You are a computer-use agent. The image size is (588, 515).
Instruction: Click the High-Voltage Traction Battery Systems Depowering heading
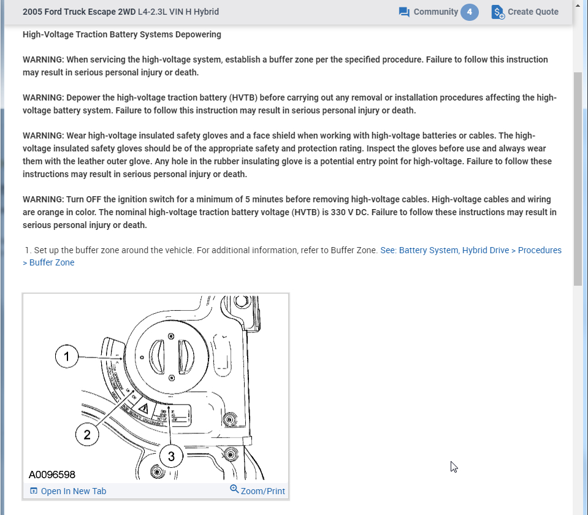pos(122,34)
